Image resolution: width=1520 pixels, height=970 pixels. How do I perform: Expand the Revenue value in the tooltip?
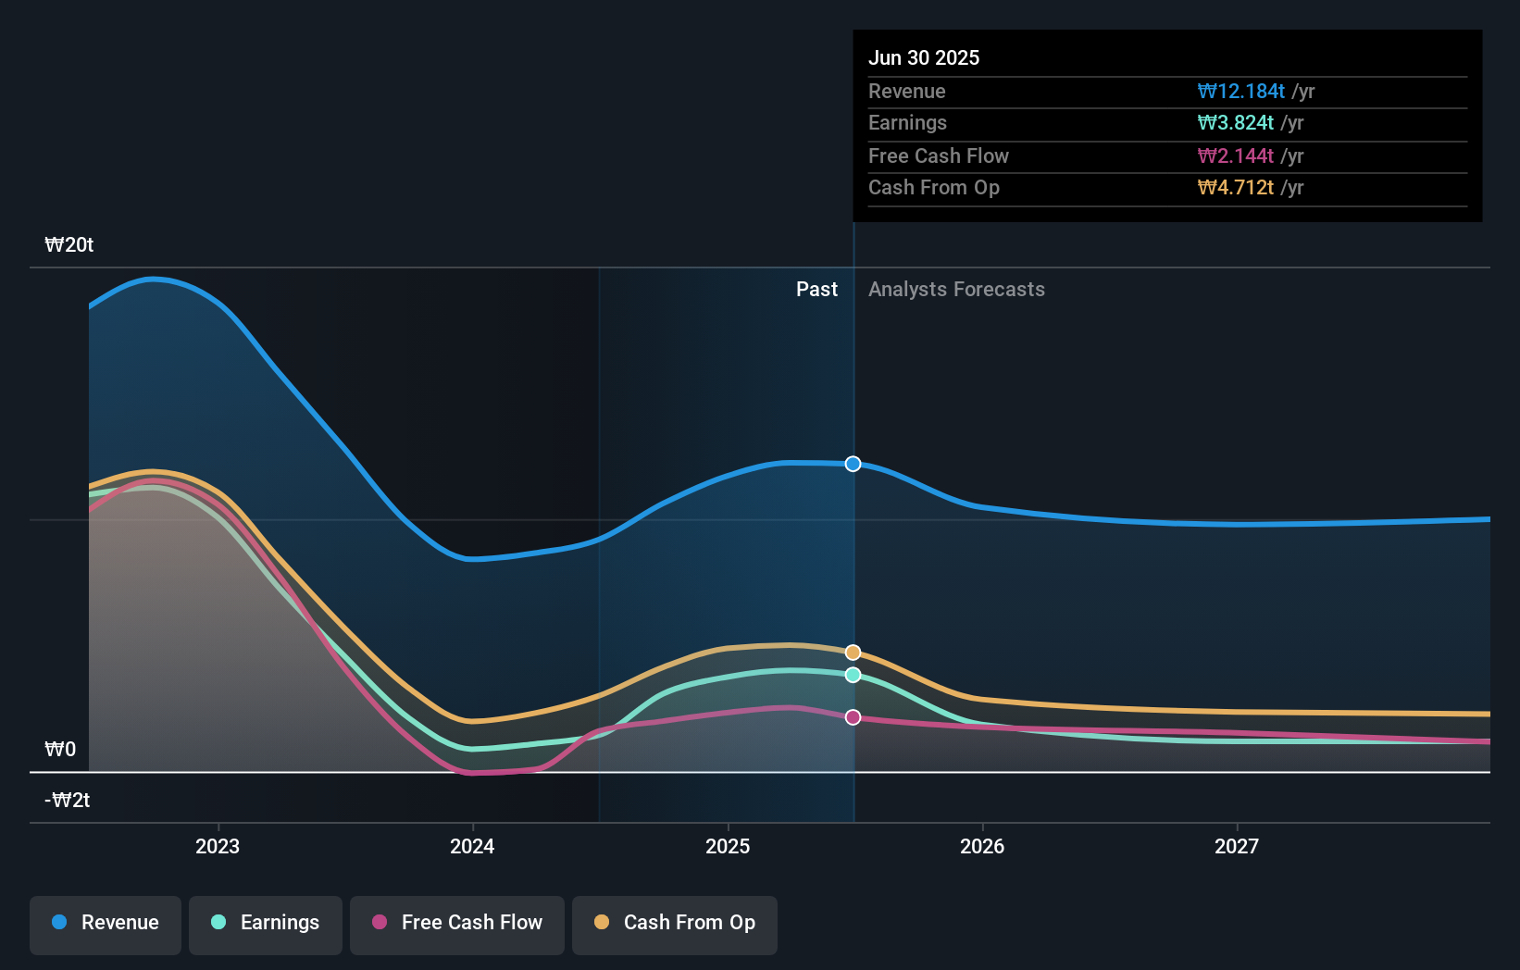[x=1241, y=91]
